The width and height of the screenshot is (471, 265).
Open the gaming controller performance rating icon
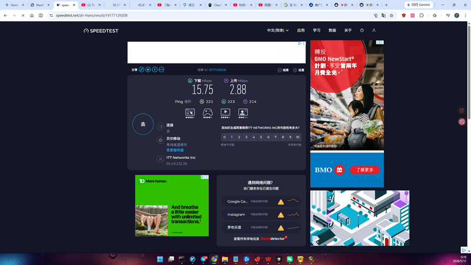pos(208,113)
